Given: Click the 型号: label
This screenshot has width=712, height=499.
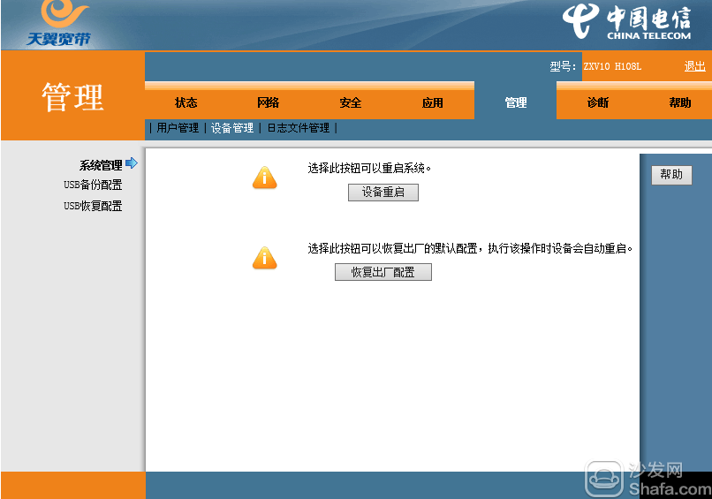Looking at the screenshot, I should pyautogui.click(x=563, y=66).
